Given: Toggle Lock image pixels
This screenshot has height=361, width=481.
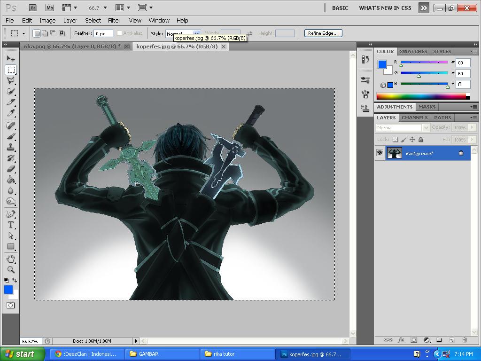Looking at the screenshot, I should coord(403,140).
